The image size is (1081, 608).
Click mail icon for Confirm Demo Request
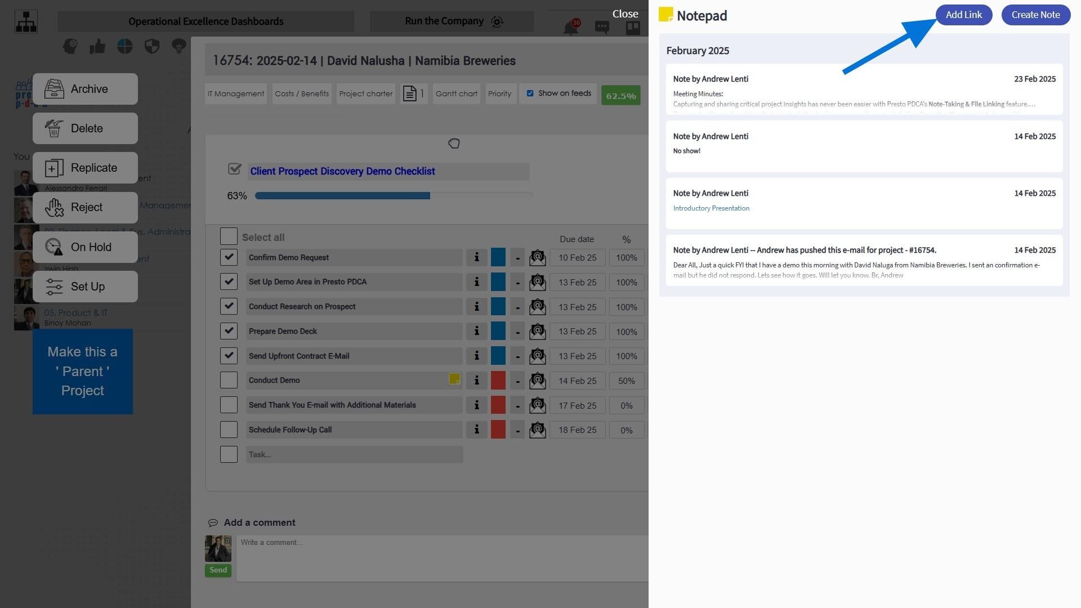pos(538,258)
